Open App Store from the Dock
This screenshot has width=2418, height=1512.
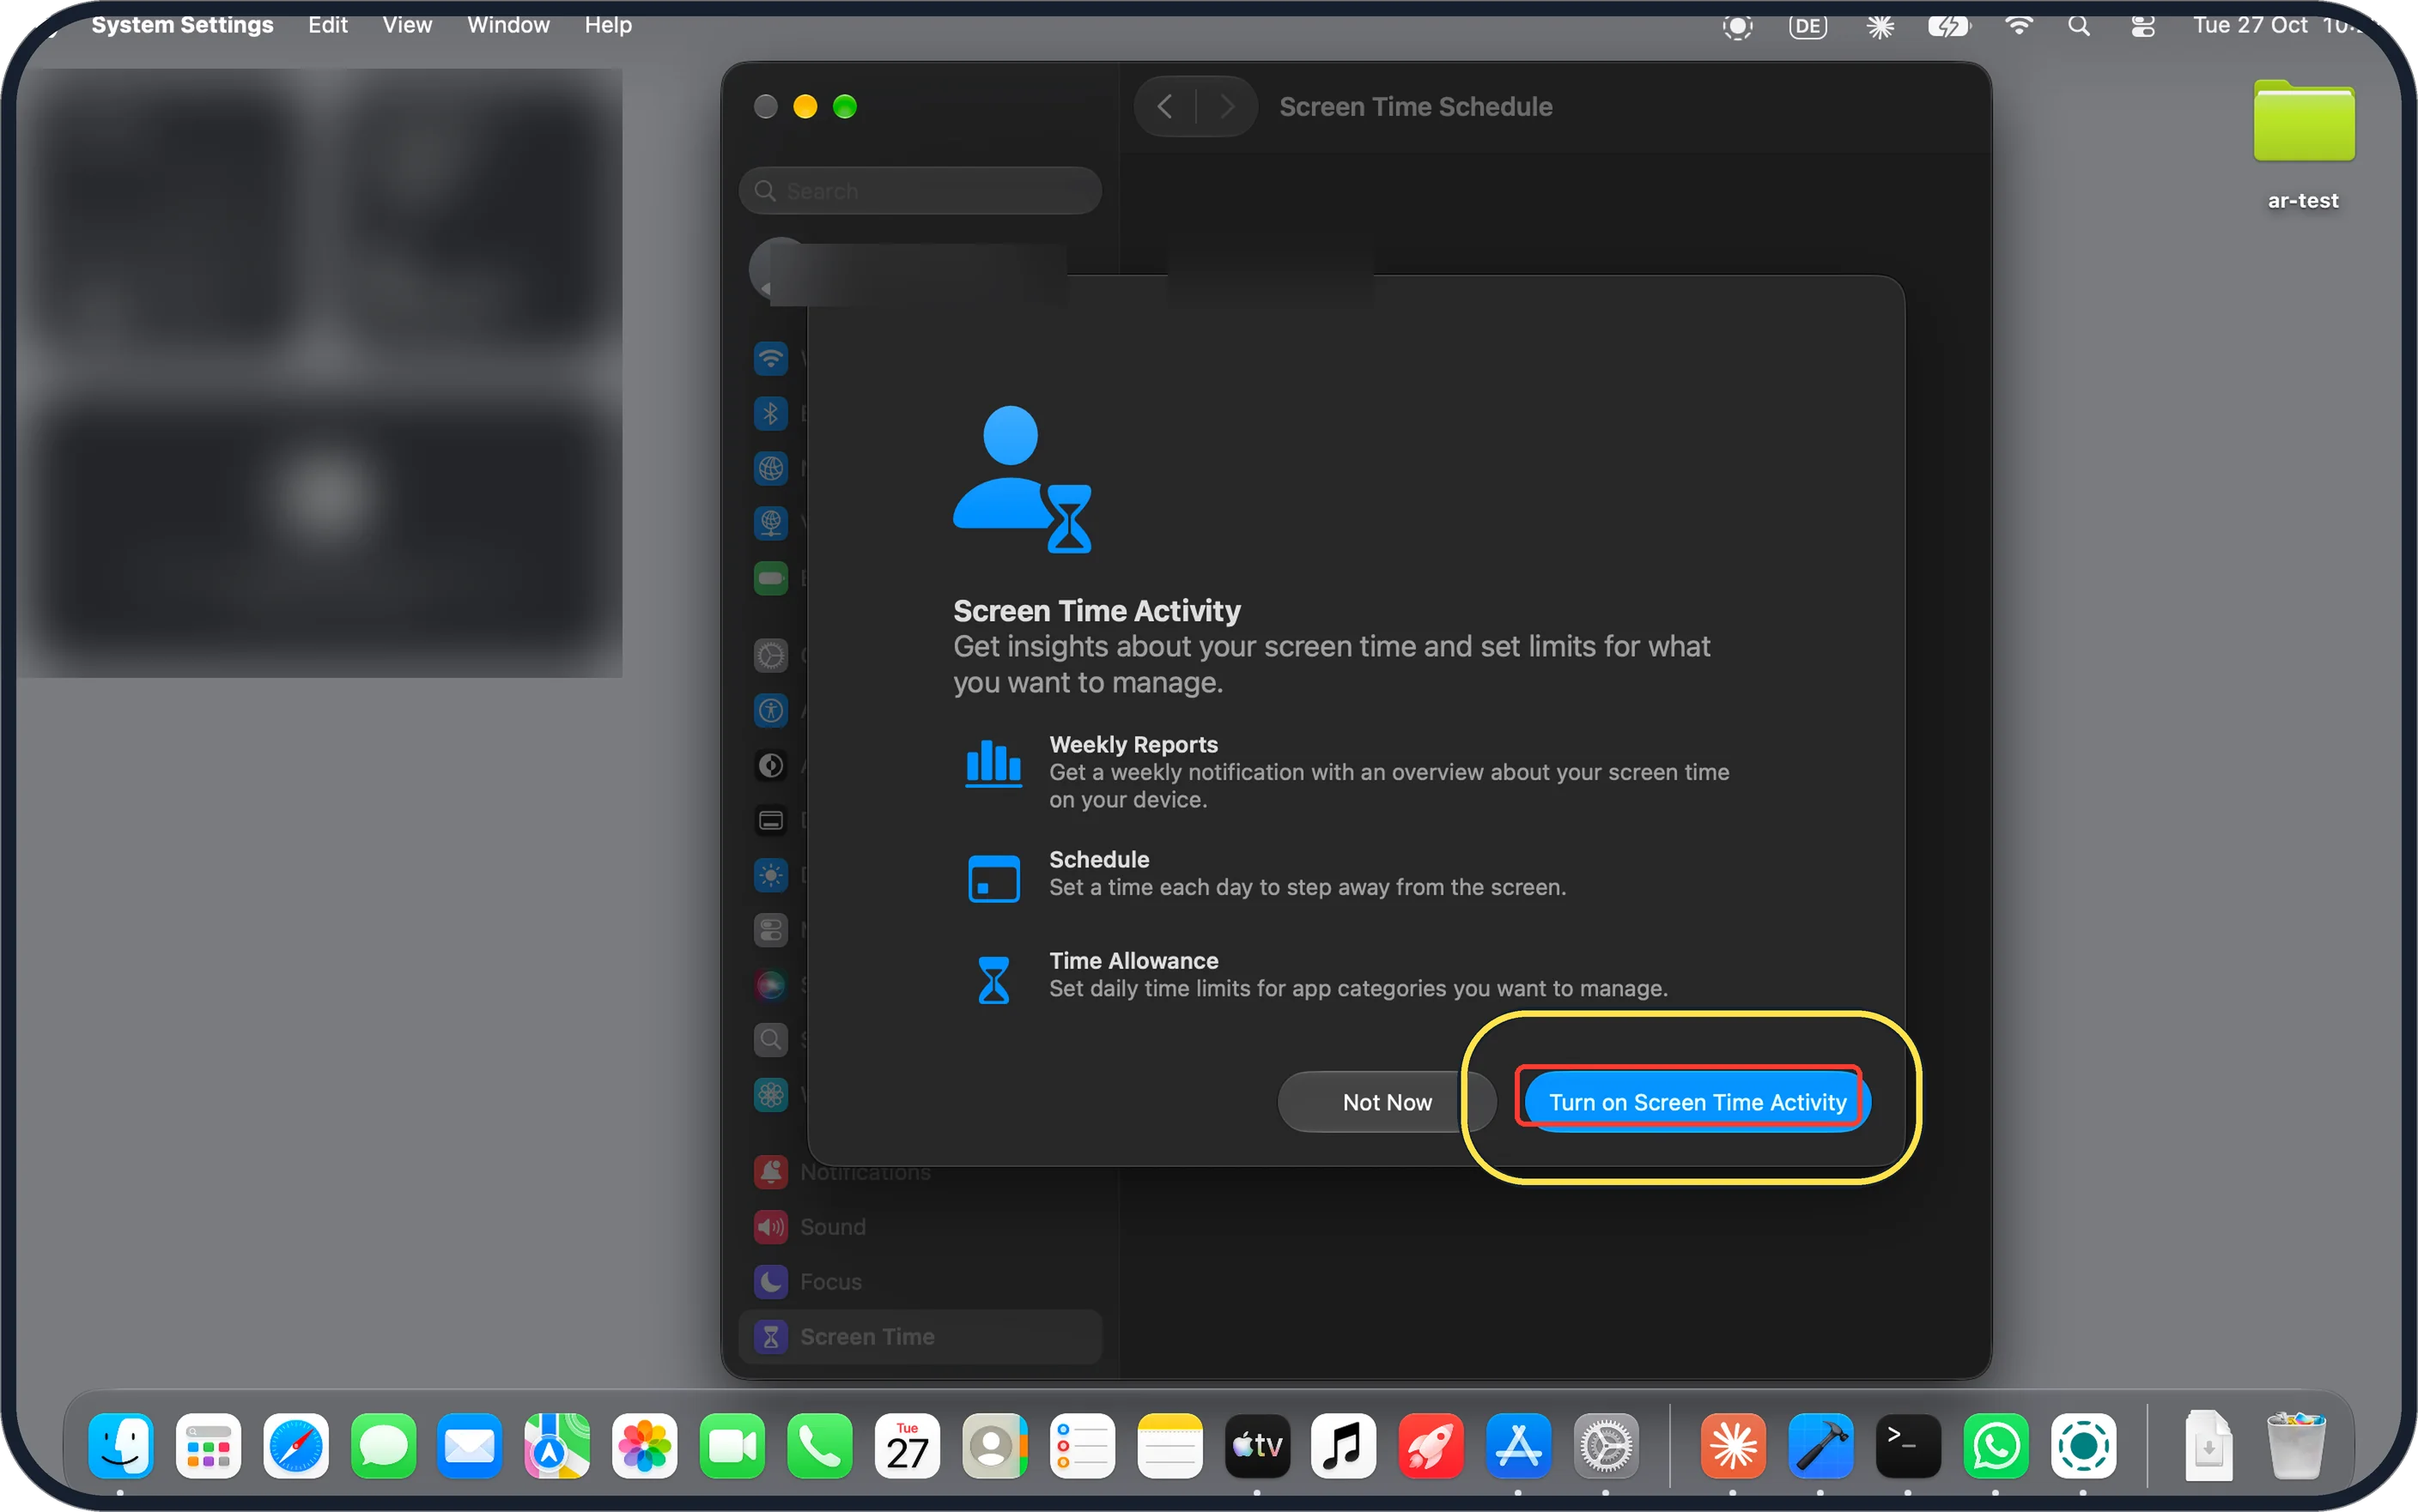pos(1519,1445)
